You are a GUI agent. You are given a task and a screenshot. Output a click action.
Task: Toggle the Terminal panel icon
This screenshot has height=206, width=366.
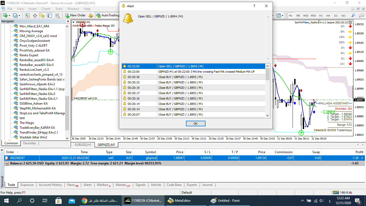[50, 16]
